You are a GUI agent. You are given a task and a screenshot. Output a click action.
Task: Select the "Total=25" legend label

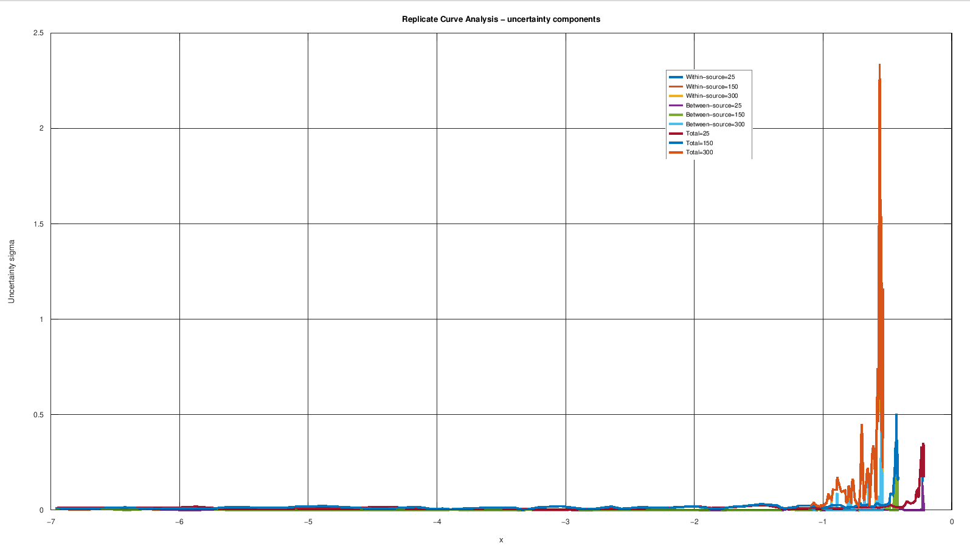(698, 134)
